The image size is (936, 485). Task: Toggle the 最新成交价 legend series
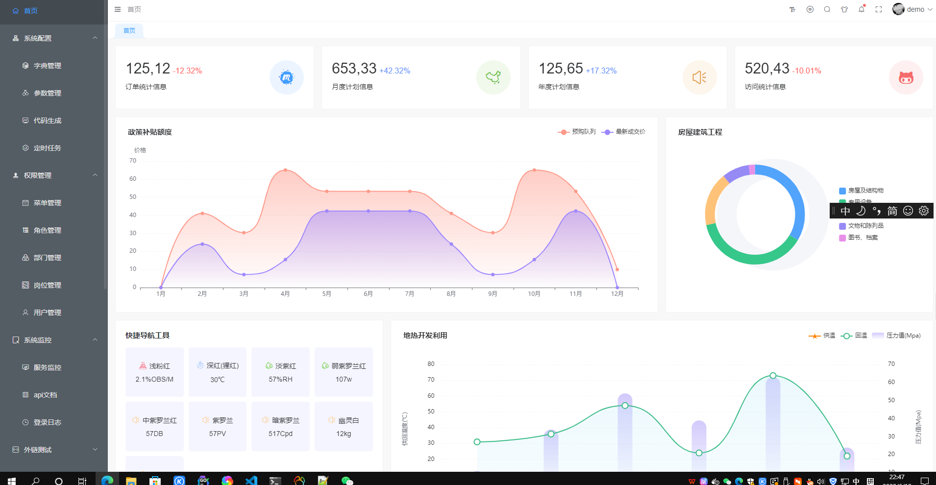point(623,132)
